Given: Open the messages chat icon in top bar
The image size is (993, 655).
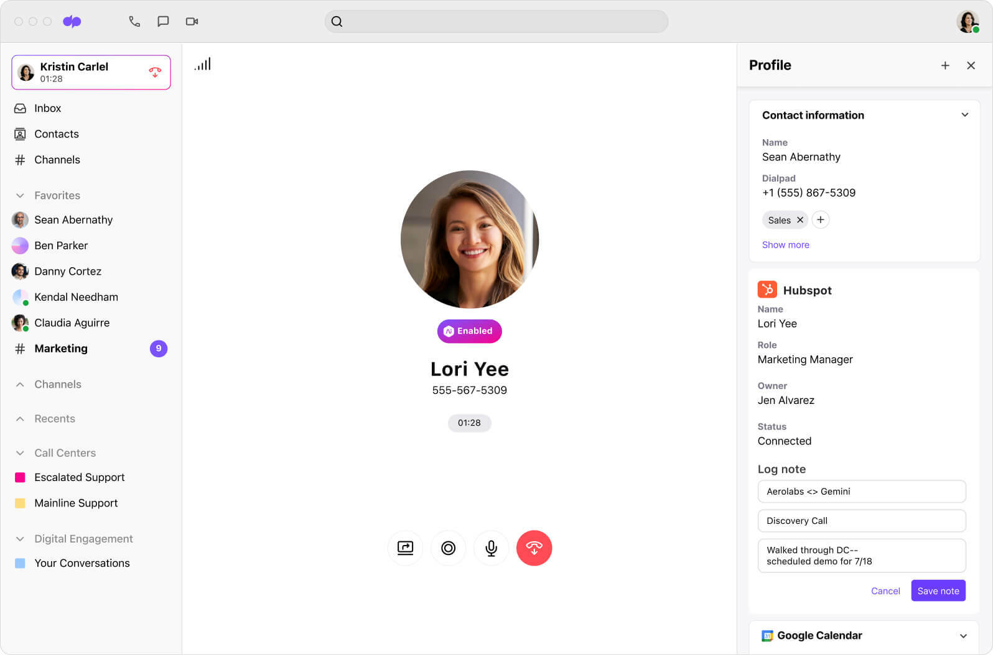Looking at the screenshot, I should tap(163, 21).
